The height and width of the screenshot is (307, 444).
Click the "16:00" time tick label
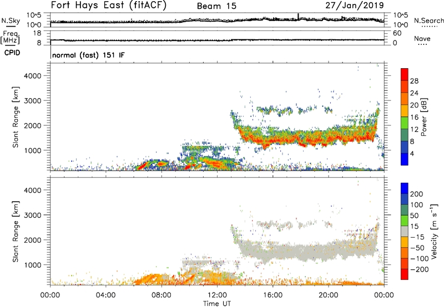[x=273, y=295]
